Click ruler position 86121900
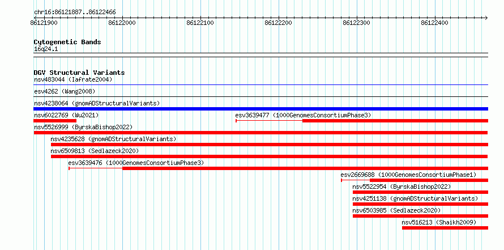 click(44, 23)
